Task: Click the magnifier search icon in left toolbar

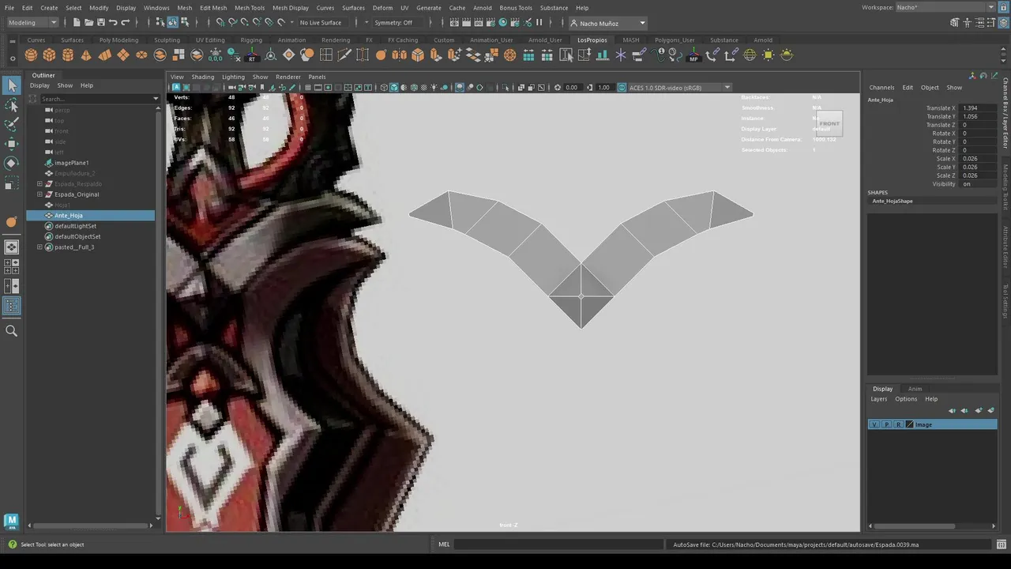Action: click(x=12, y=331)
